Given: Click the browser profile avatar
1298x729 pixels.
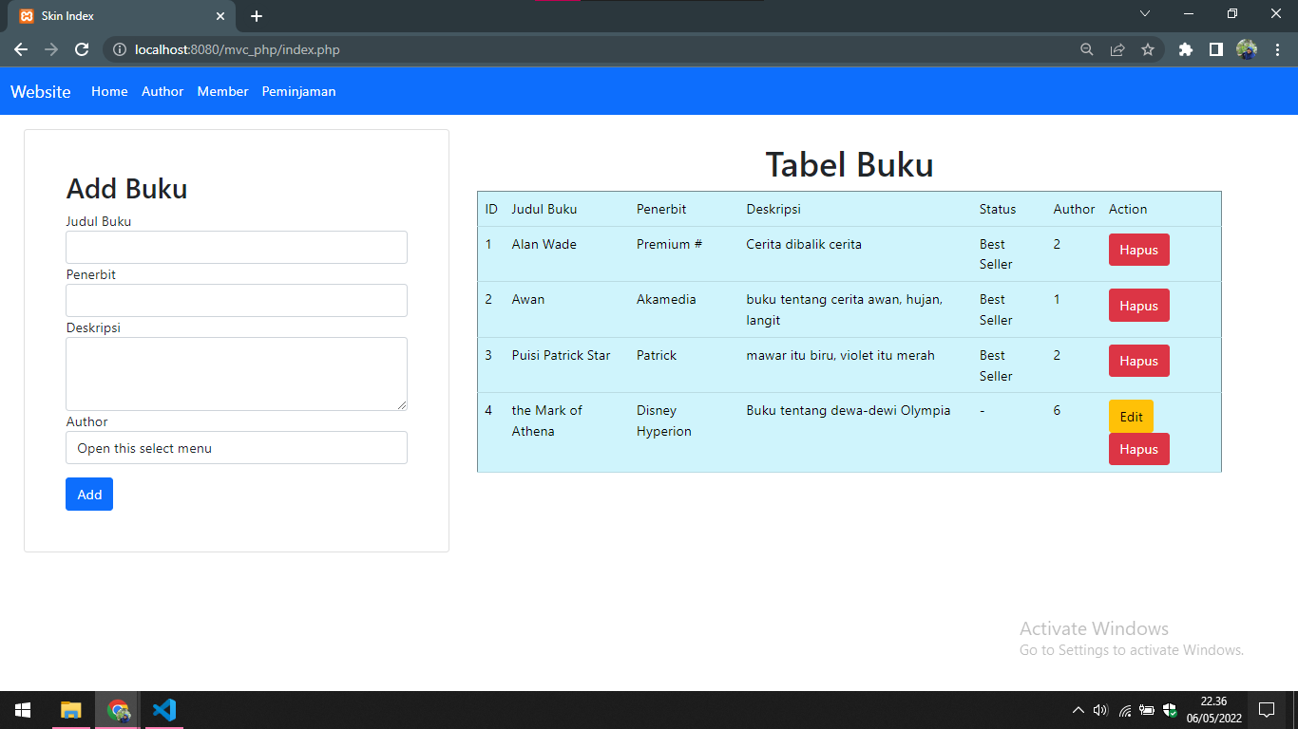Looking at the screenshot, I should 1247,49.
